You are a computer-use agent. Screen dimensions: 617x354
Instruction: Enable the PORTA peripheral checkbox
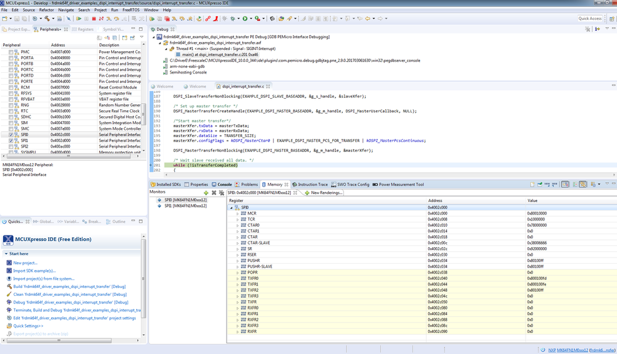point(10,58)
